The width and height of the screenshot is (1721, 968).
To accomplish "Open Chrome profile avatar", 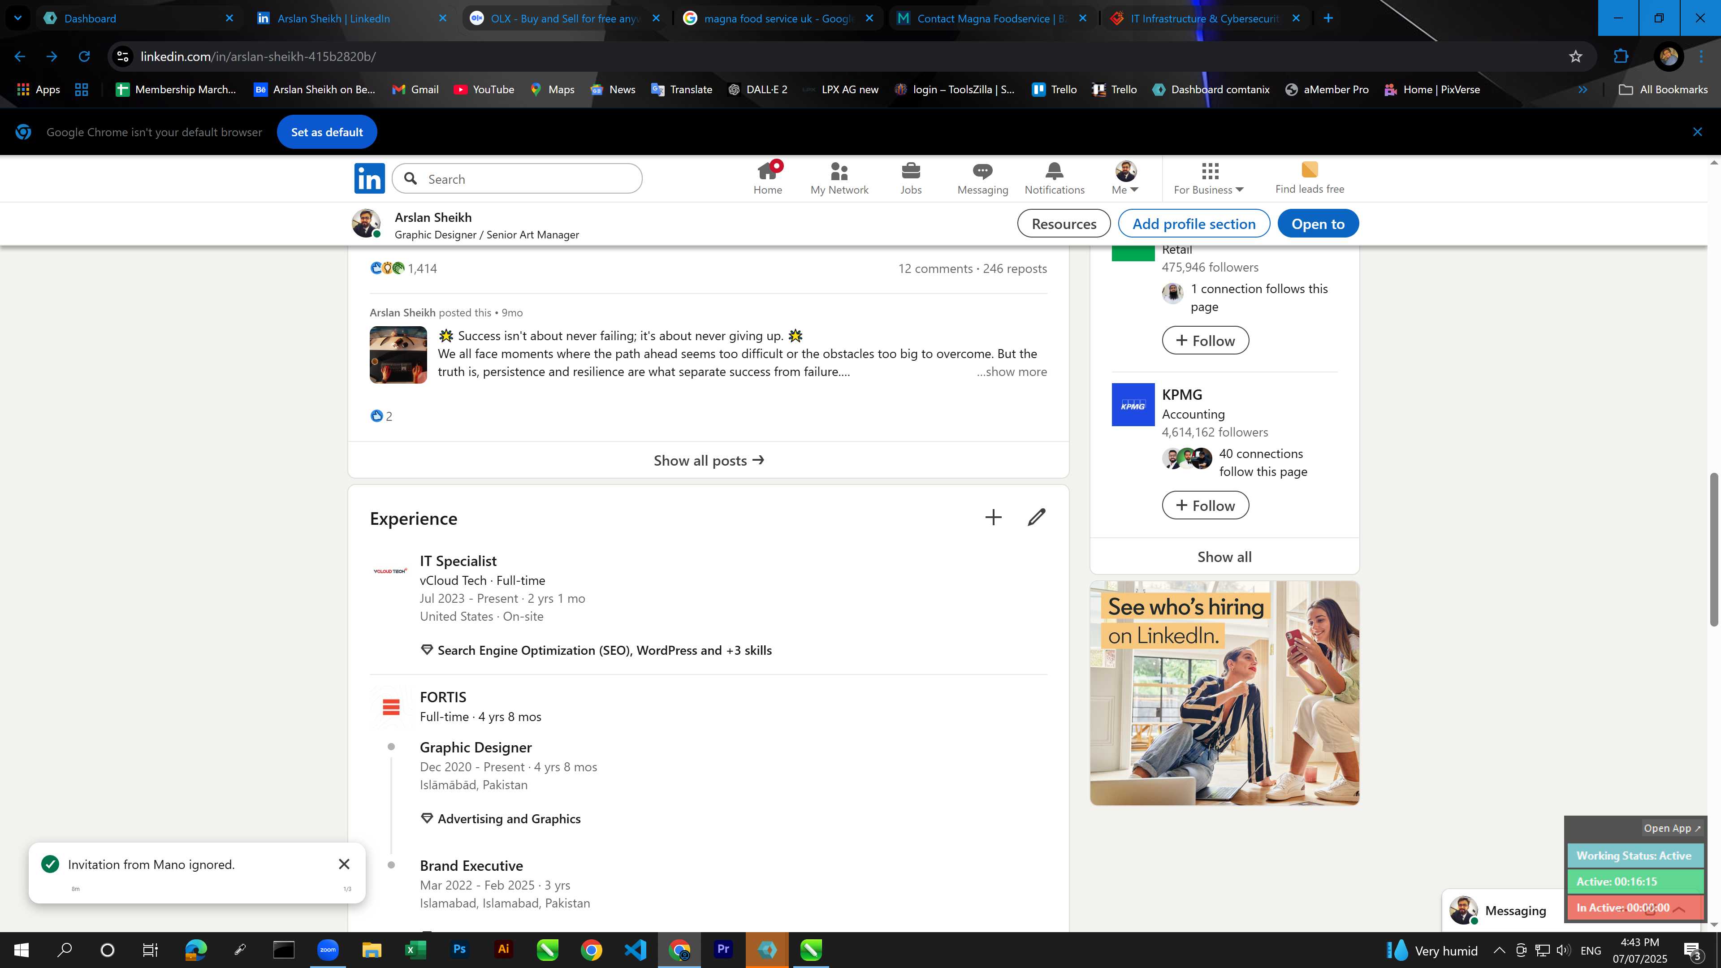I will (x=1668, y=56).
